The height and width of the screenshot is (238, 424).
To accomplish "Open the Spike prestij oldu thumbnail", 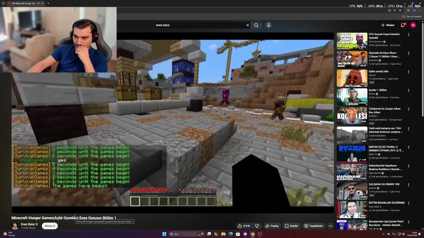I will click(x=352, y=78).
